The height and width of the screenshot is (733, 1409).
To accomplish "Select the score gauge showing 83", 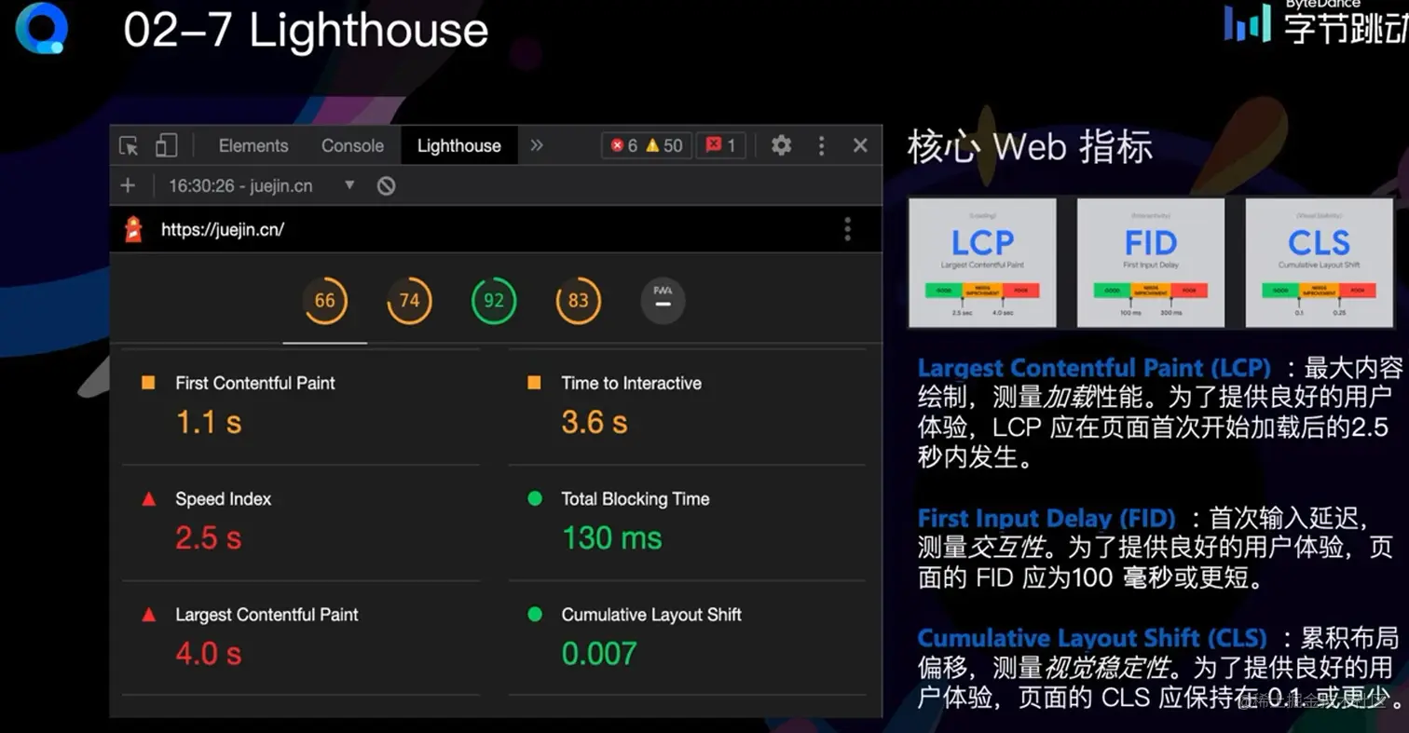I will pos(579,301).
